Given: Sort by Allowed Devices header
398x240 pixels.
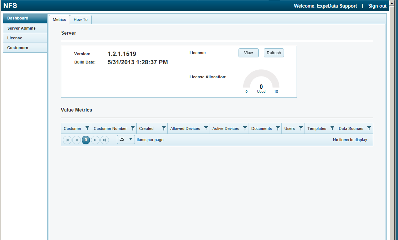Looking at the screenshot, I should (x=185, y=128).
